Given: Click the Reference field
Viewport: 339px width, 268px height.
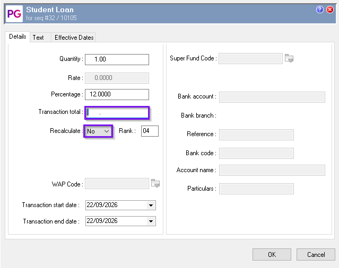Looking at the screenshot, I should coord(256,135).
